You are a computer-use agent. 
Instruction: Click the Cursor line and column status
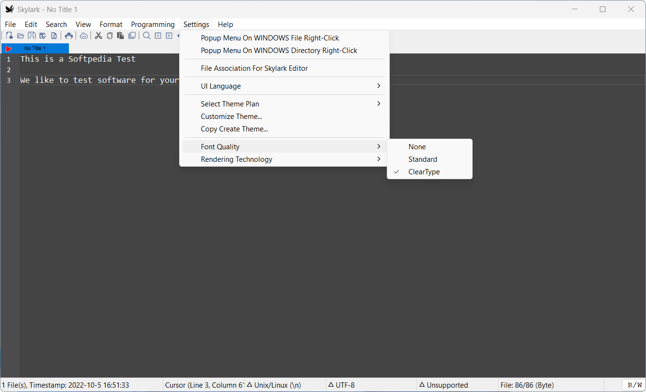click(204, 385)
